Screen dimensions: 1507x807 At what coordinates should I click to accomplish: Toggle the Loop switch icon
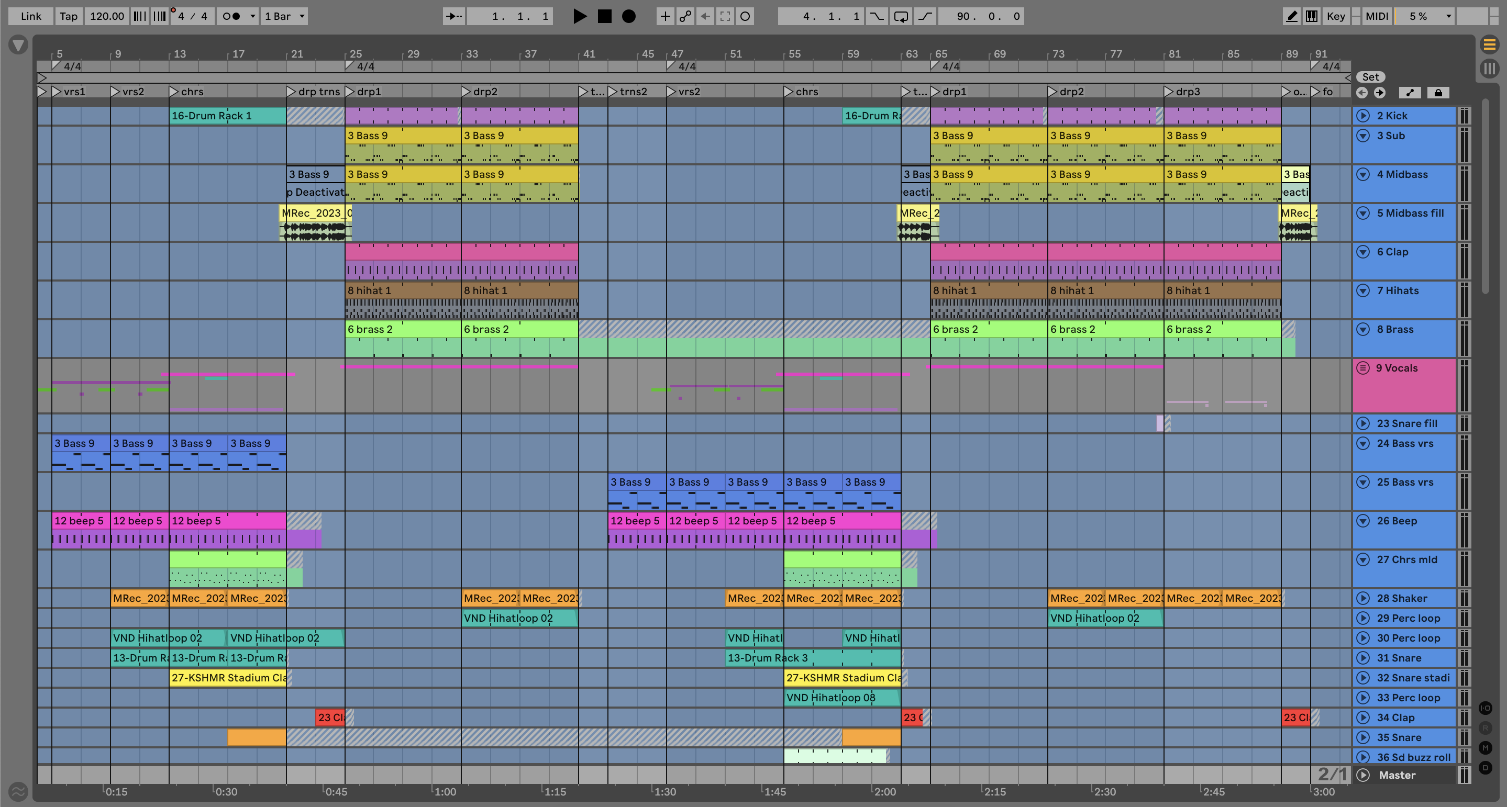pyautogui.click(x=900, y=16)
